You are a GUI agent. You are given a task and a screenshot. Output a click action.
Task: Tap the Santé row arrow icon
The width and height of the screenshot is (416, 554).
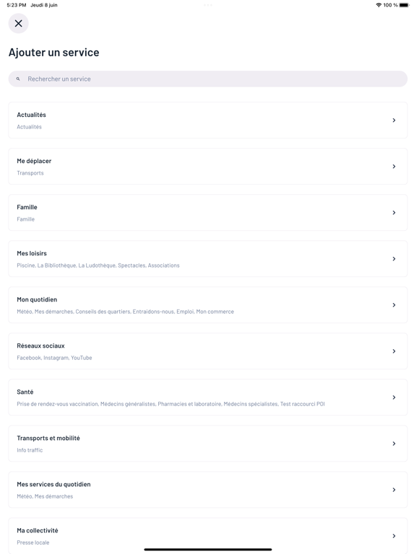pos(394,397)
